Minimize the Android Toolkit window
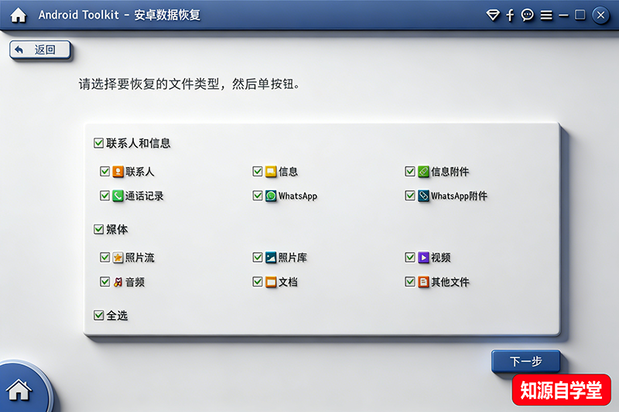The width and height of the screenshot is (619, 412). (563, 15)
